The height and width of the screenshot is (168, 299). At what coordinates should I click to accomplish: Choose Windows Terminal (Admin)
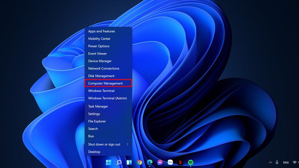[x=108, y=98]
